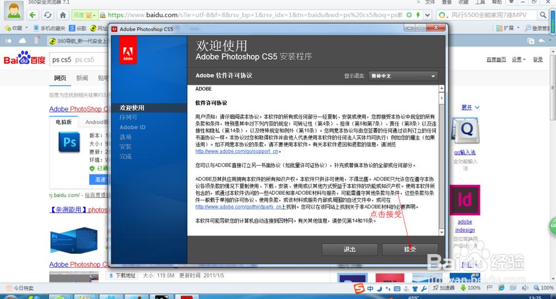Click the 加速器 accelerator in status bar
The width and height of the screenshot is (556, 299).
[444, 288]
